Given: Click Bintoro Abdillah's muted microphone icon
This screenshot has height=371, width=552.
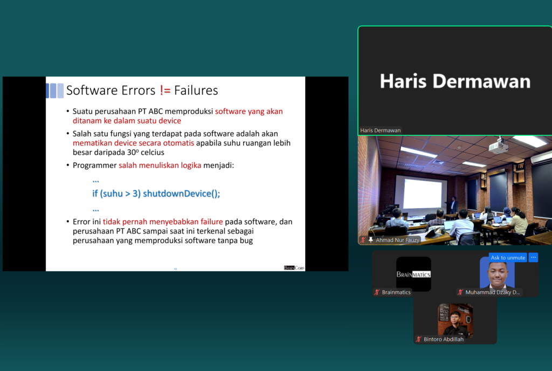Looking at the screenshot, I should click(419, 339).
